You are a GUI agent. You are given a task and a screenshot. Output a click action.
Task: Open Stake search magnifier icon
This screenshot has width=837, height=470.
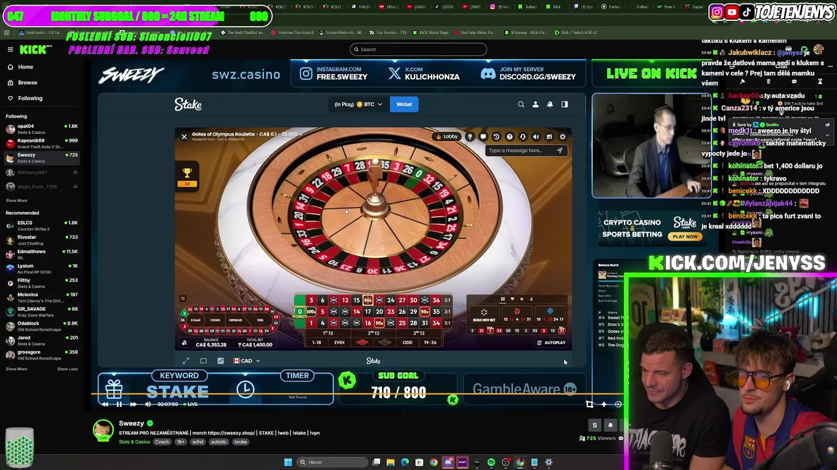coord(521,104)
